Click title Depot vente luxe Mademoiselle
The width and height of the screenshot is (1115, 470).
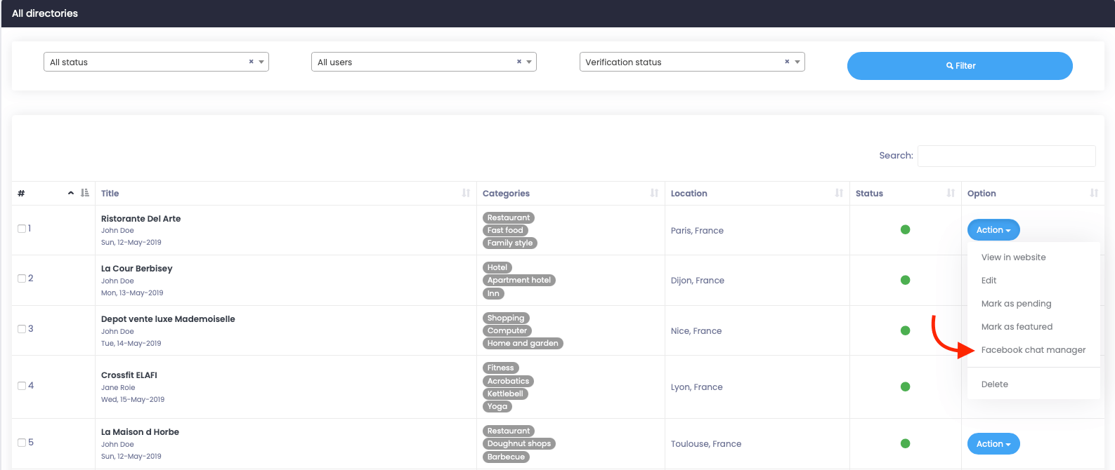[x=168, y=318]
